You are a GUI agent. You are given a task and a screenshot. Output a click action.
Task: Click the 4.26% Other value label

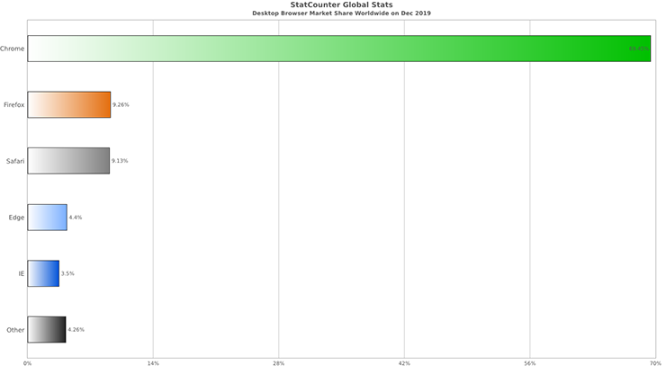click(76, 329)
